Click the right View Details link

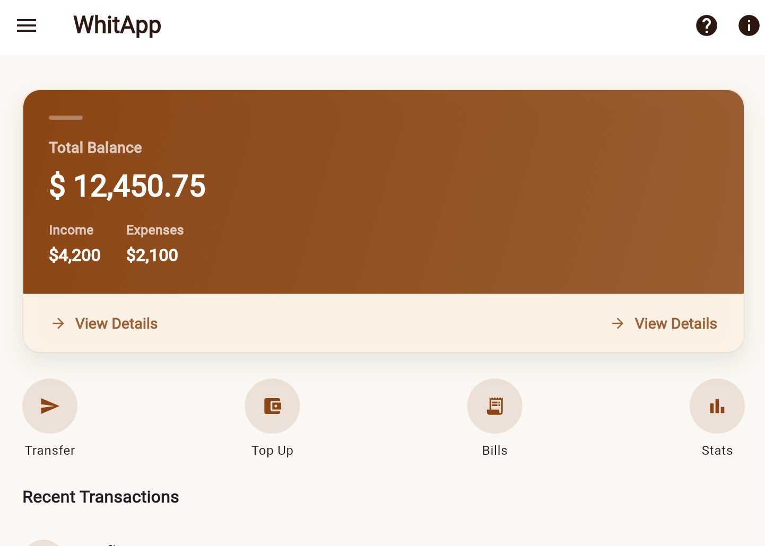pyautogui.click(x=675, y=323)
